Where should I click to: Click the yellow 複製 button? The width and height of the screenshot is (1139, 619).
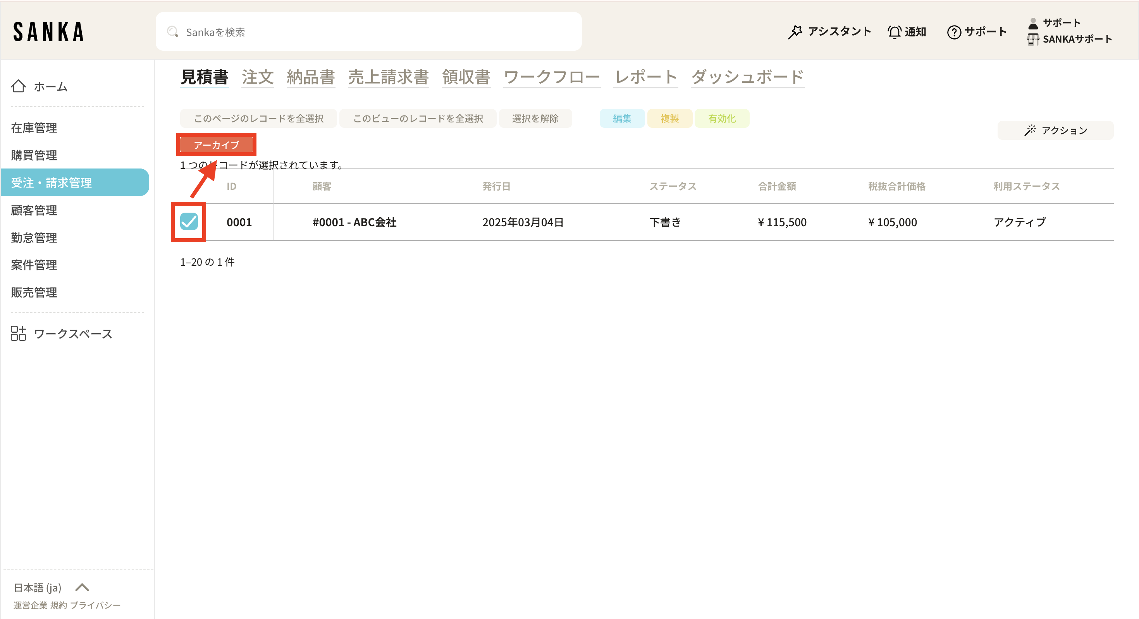[x=669, y=119]
